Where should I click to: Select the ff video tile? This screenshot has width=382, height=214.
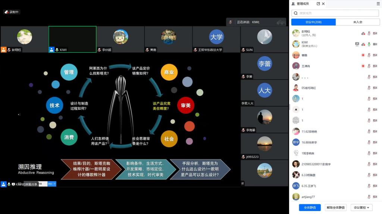pyautogui.click(x=264, y=173)
